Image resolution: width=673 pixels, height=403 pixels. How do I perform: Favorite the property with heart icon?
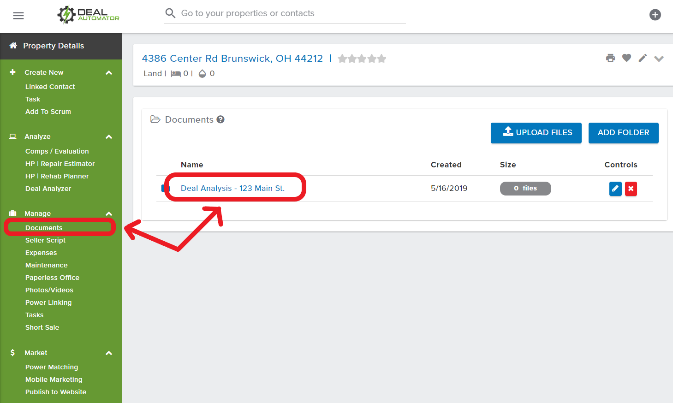pyautogui.click(x=626, y=58)
